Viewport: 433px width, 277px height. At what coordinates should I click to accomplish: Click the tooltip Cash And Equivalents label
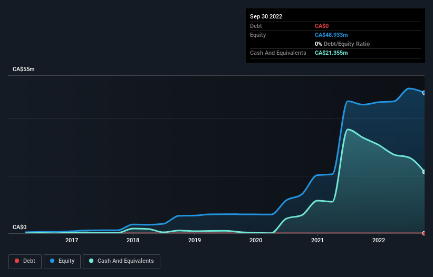[278, 53]
